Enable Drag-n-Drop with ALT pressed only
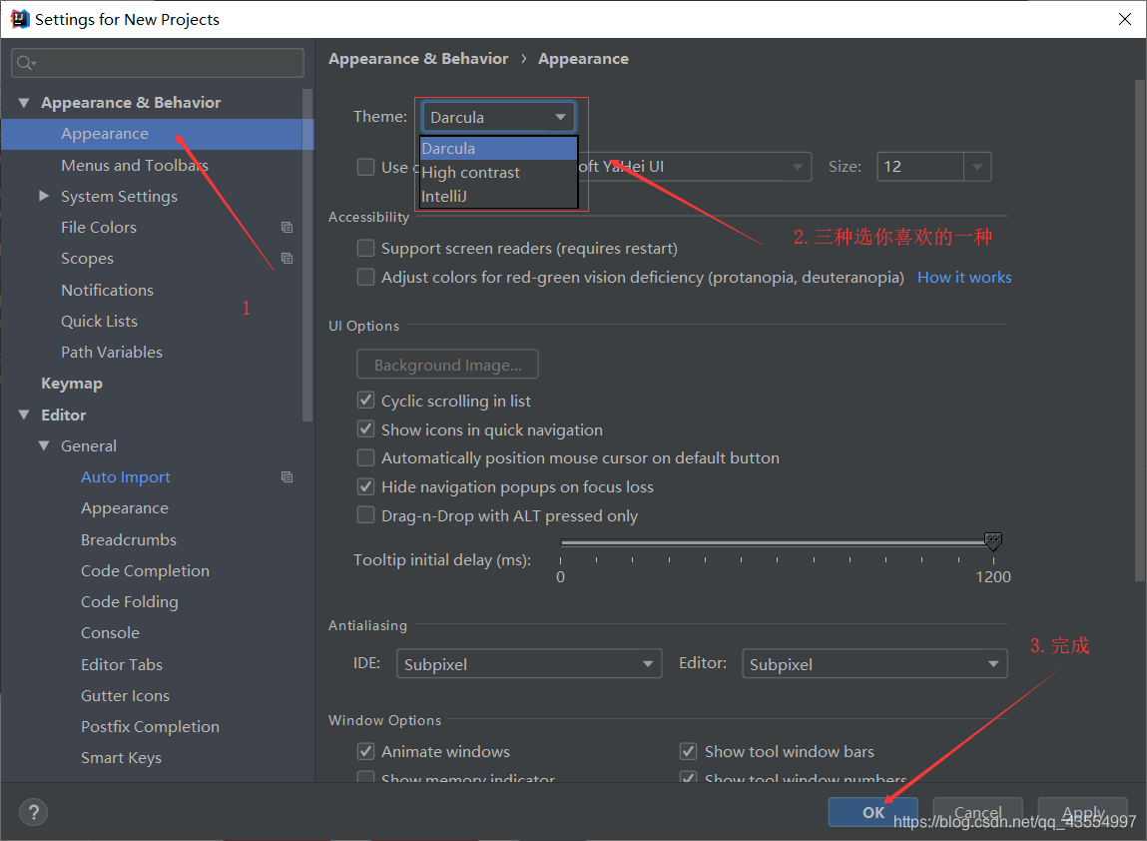The height and width of the screenshot is (841, 1147). [x=365, y=516]
